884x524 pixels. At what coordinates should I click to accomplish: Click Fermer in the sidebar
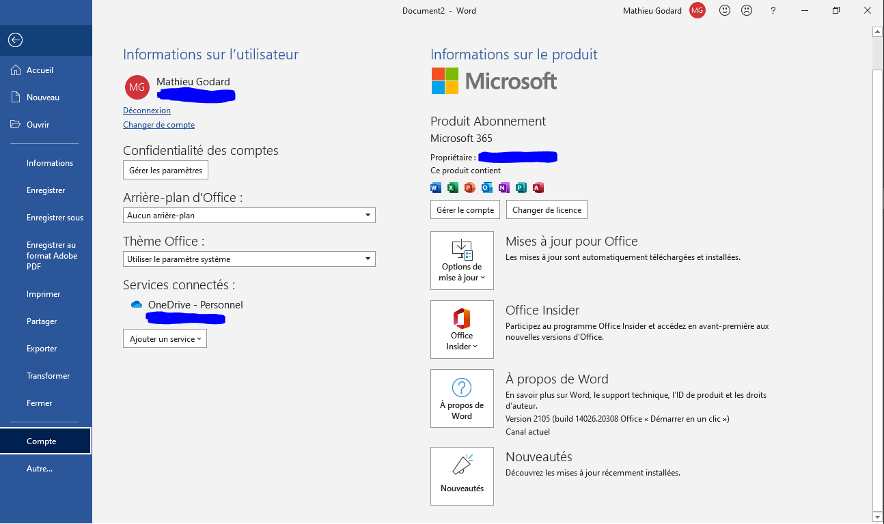[46, 403]
